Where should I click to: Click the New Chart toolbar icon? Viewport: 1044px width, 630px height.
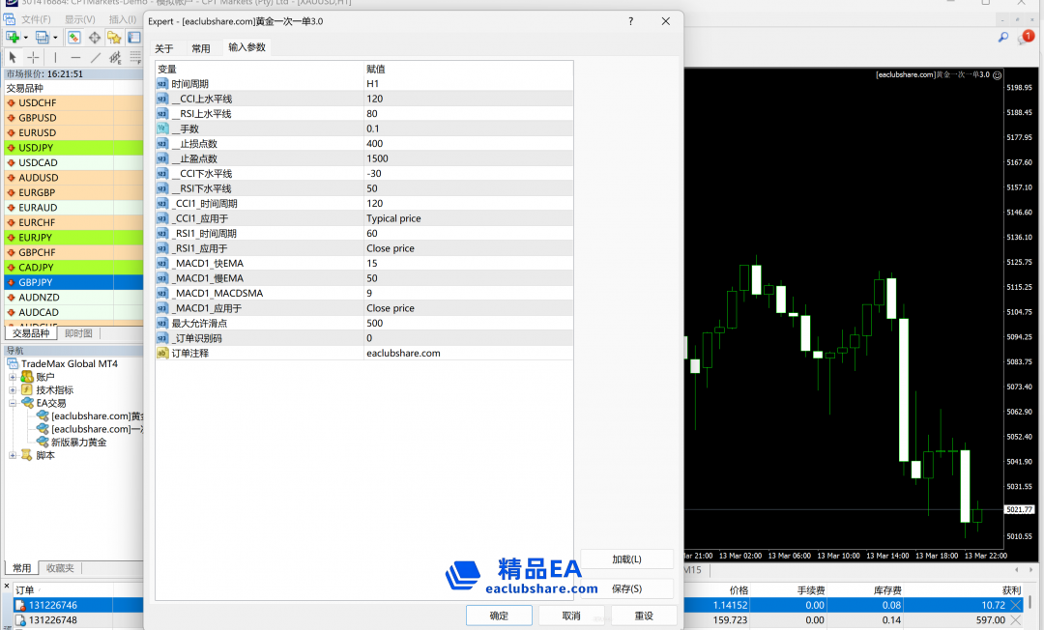click(x=13, y=38)
